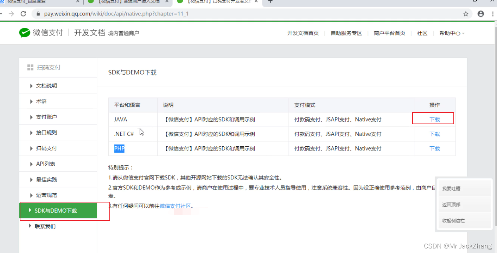The height and width of the screenshot is (253, 497).
Task: Click the 境内普通商户 header label
Action: click(123, 33)
